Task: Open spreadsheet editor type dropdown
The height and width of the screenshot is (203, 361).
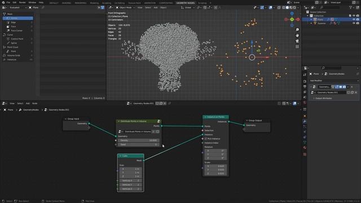Action: [x=5, y=7]
